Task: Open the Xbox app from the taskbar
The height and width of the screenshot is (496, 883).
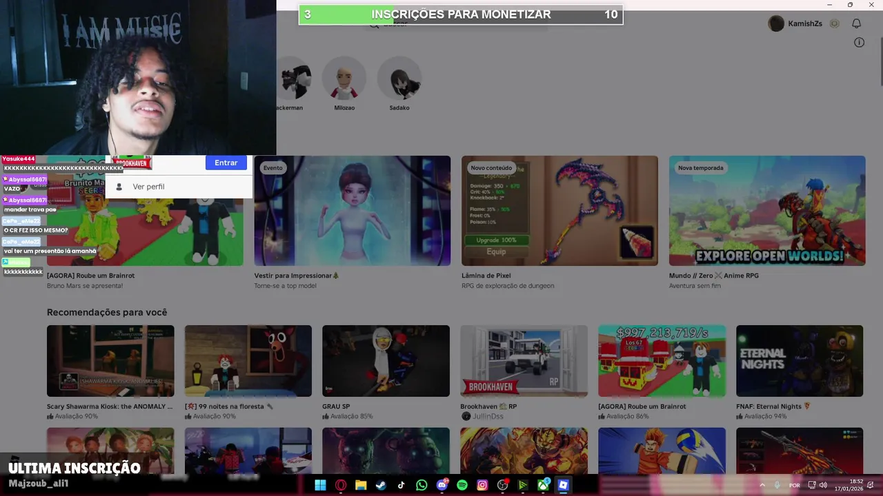Action: 543,485
